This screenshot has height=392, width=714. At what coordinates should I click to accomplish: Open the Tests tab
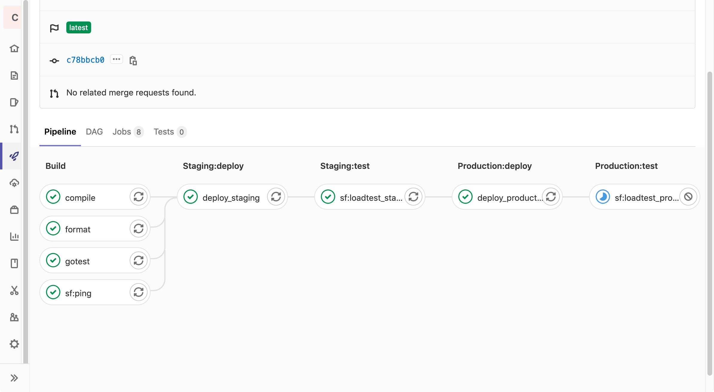pyautogui.click(x=170, y=132)
